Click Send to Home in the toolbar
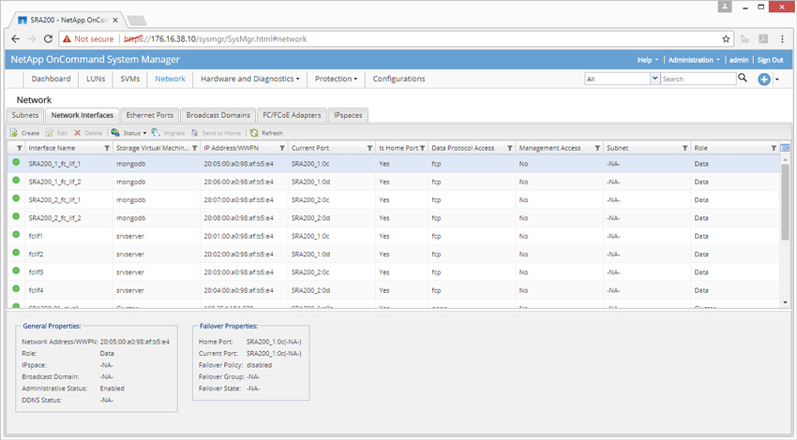 coord(216,133)
